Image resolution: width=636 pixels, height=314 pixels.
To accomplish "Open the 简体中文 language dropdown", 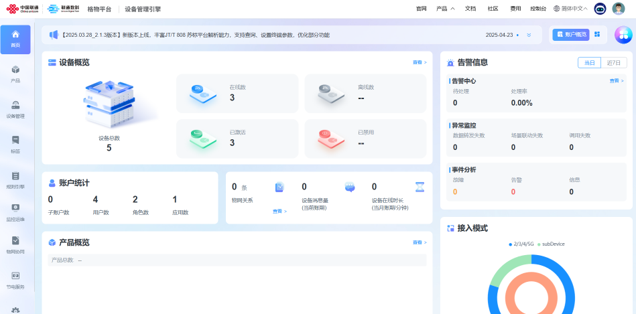I will [570, 9].
